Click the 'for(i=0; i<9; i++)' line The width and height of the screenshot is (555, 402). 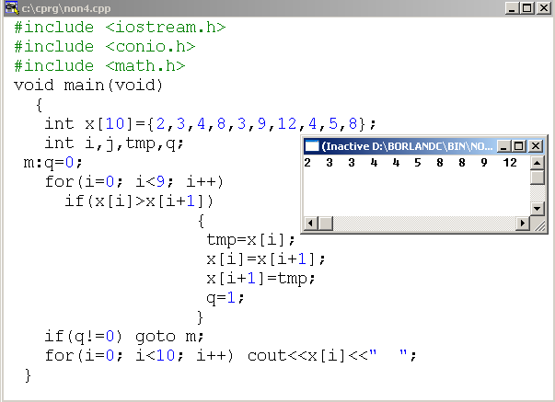pos(134,182)
